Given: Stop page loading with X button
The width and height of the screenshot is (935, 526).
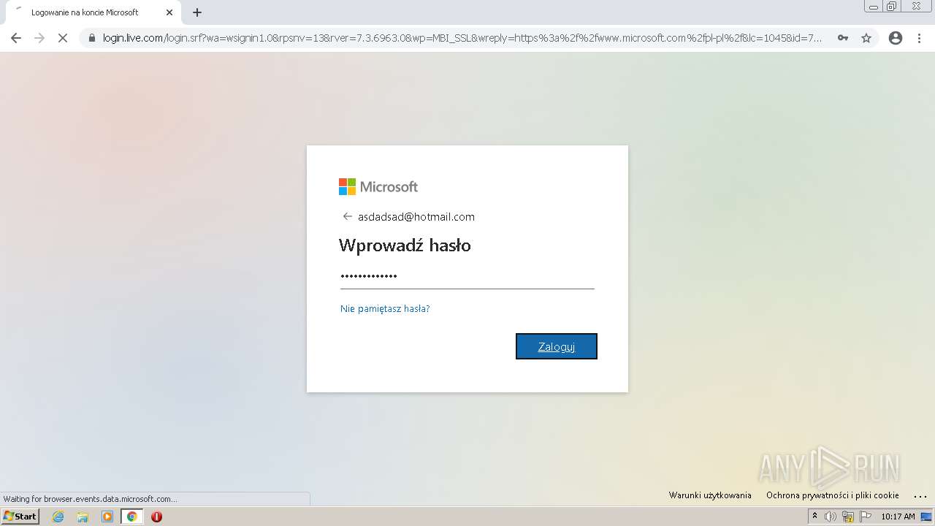Looking at the screenshot, I should click(x=63, y=38).
